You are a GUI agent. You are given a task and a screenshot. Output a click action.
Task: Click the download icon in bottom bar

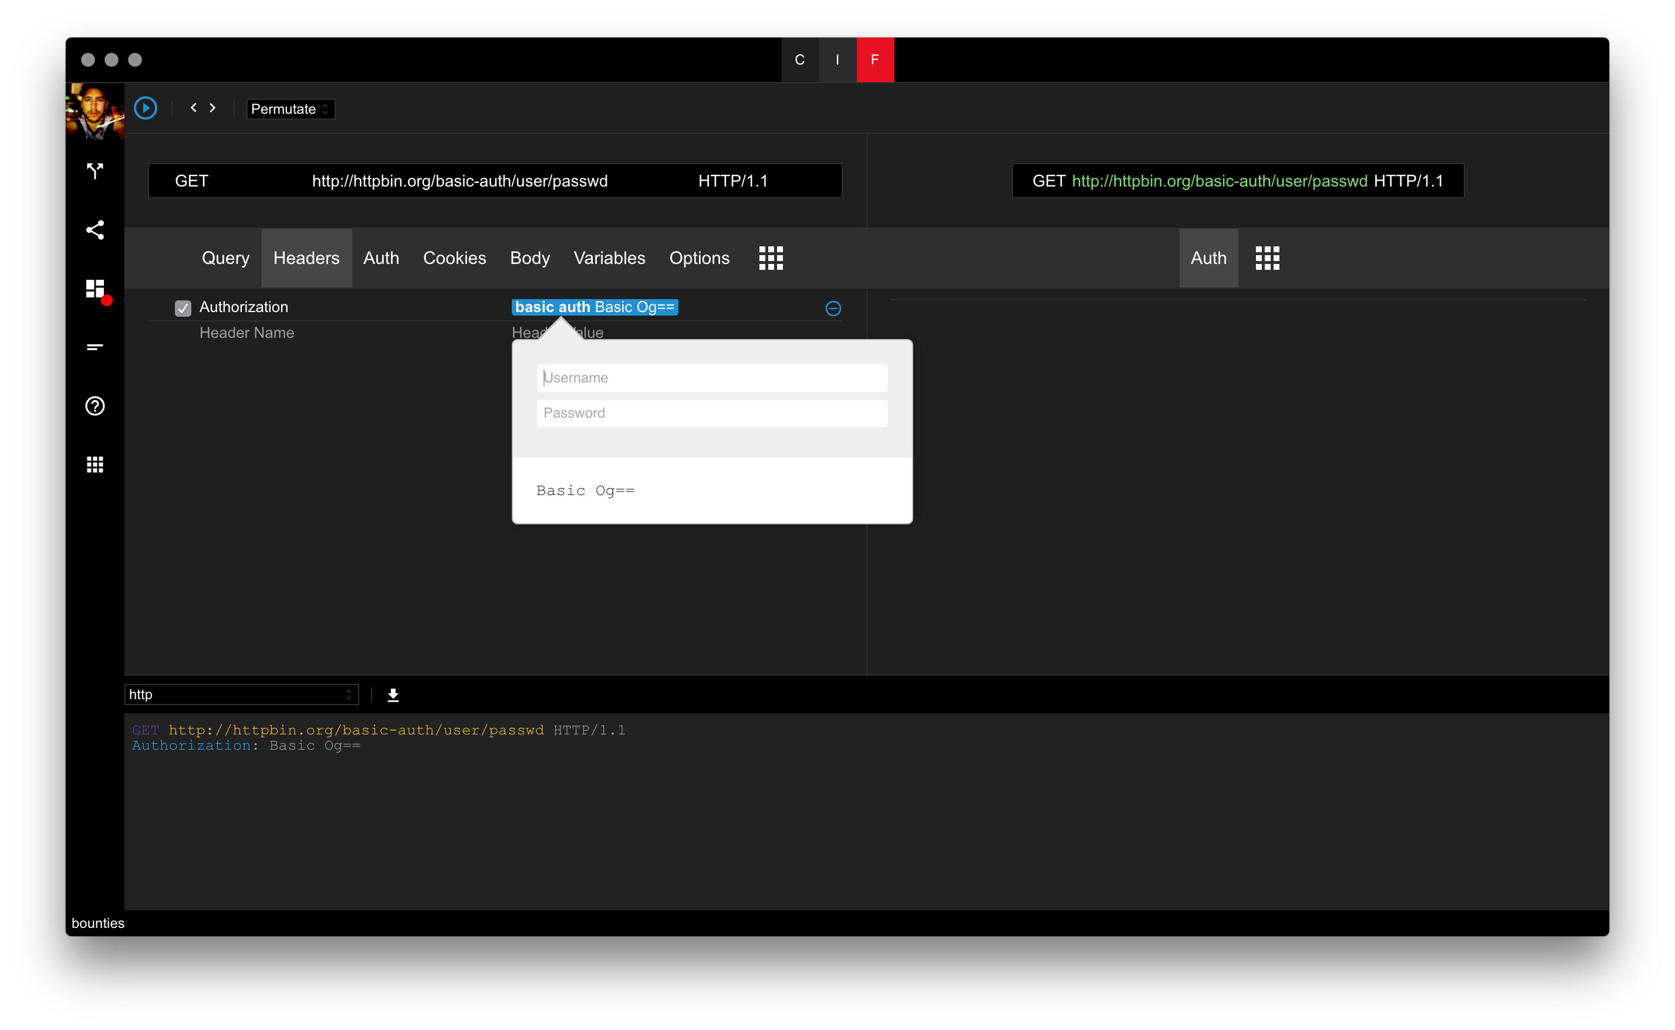pos(393,695)
